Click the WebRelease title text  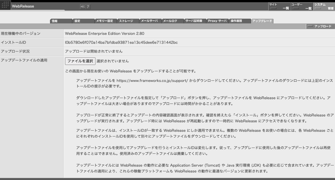point(23,6)
